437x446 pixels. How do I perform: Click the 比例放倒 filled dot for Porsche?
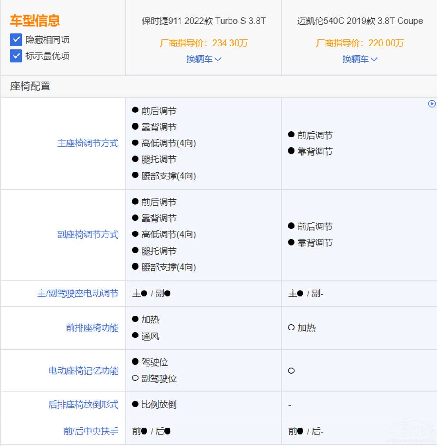coord(135,404)
